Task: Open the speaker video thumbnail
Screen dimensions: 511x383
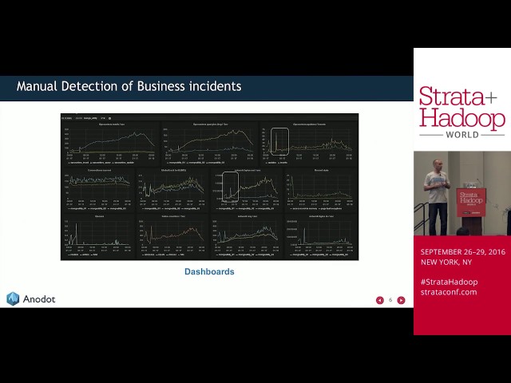Action: click(x=462, y=193)
